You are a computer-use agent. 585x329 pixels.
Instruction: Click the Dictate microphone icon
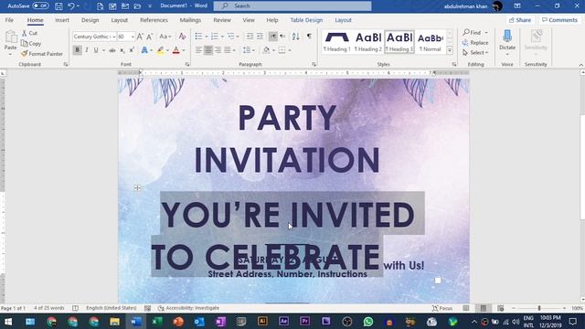click(507, 37)
